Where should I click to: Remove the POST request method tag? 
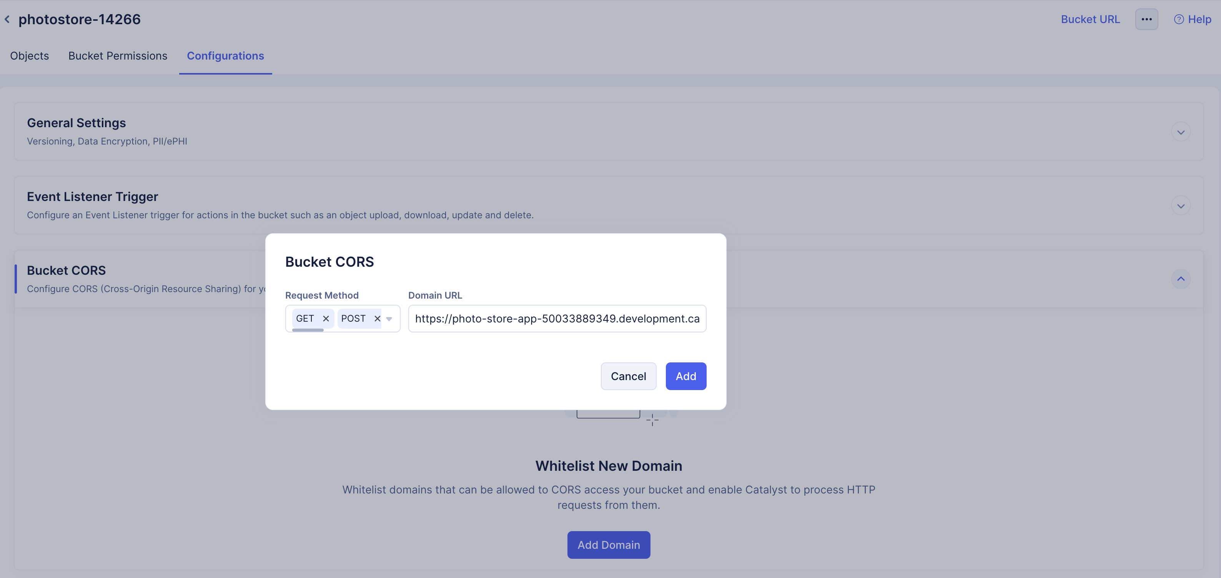pos(377,318)
